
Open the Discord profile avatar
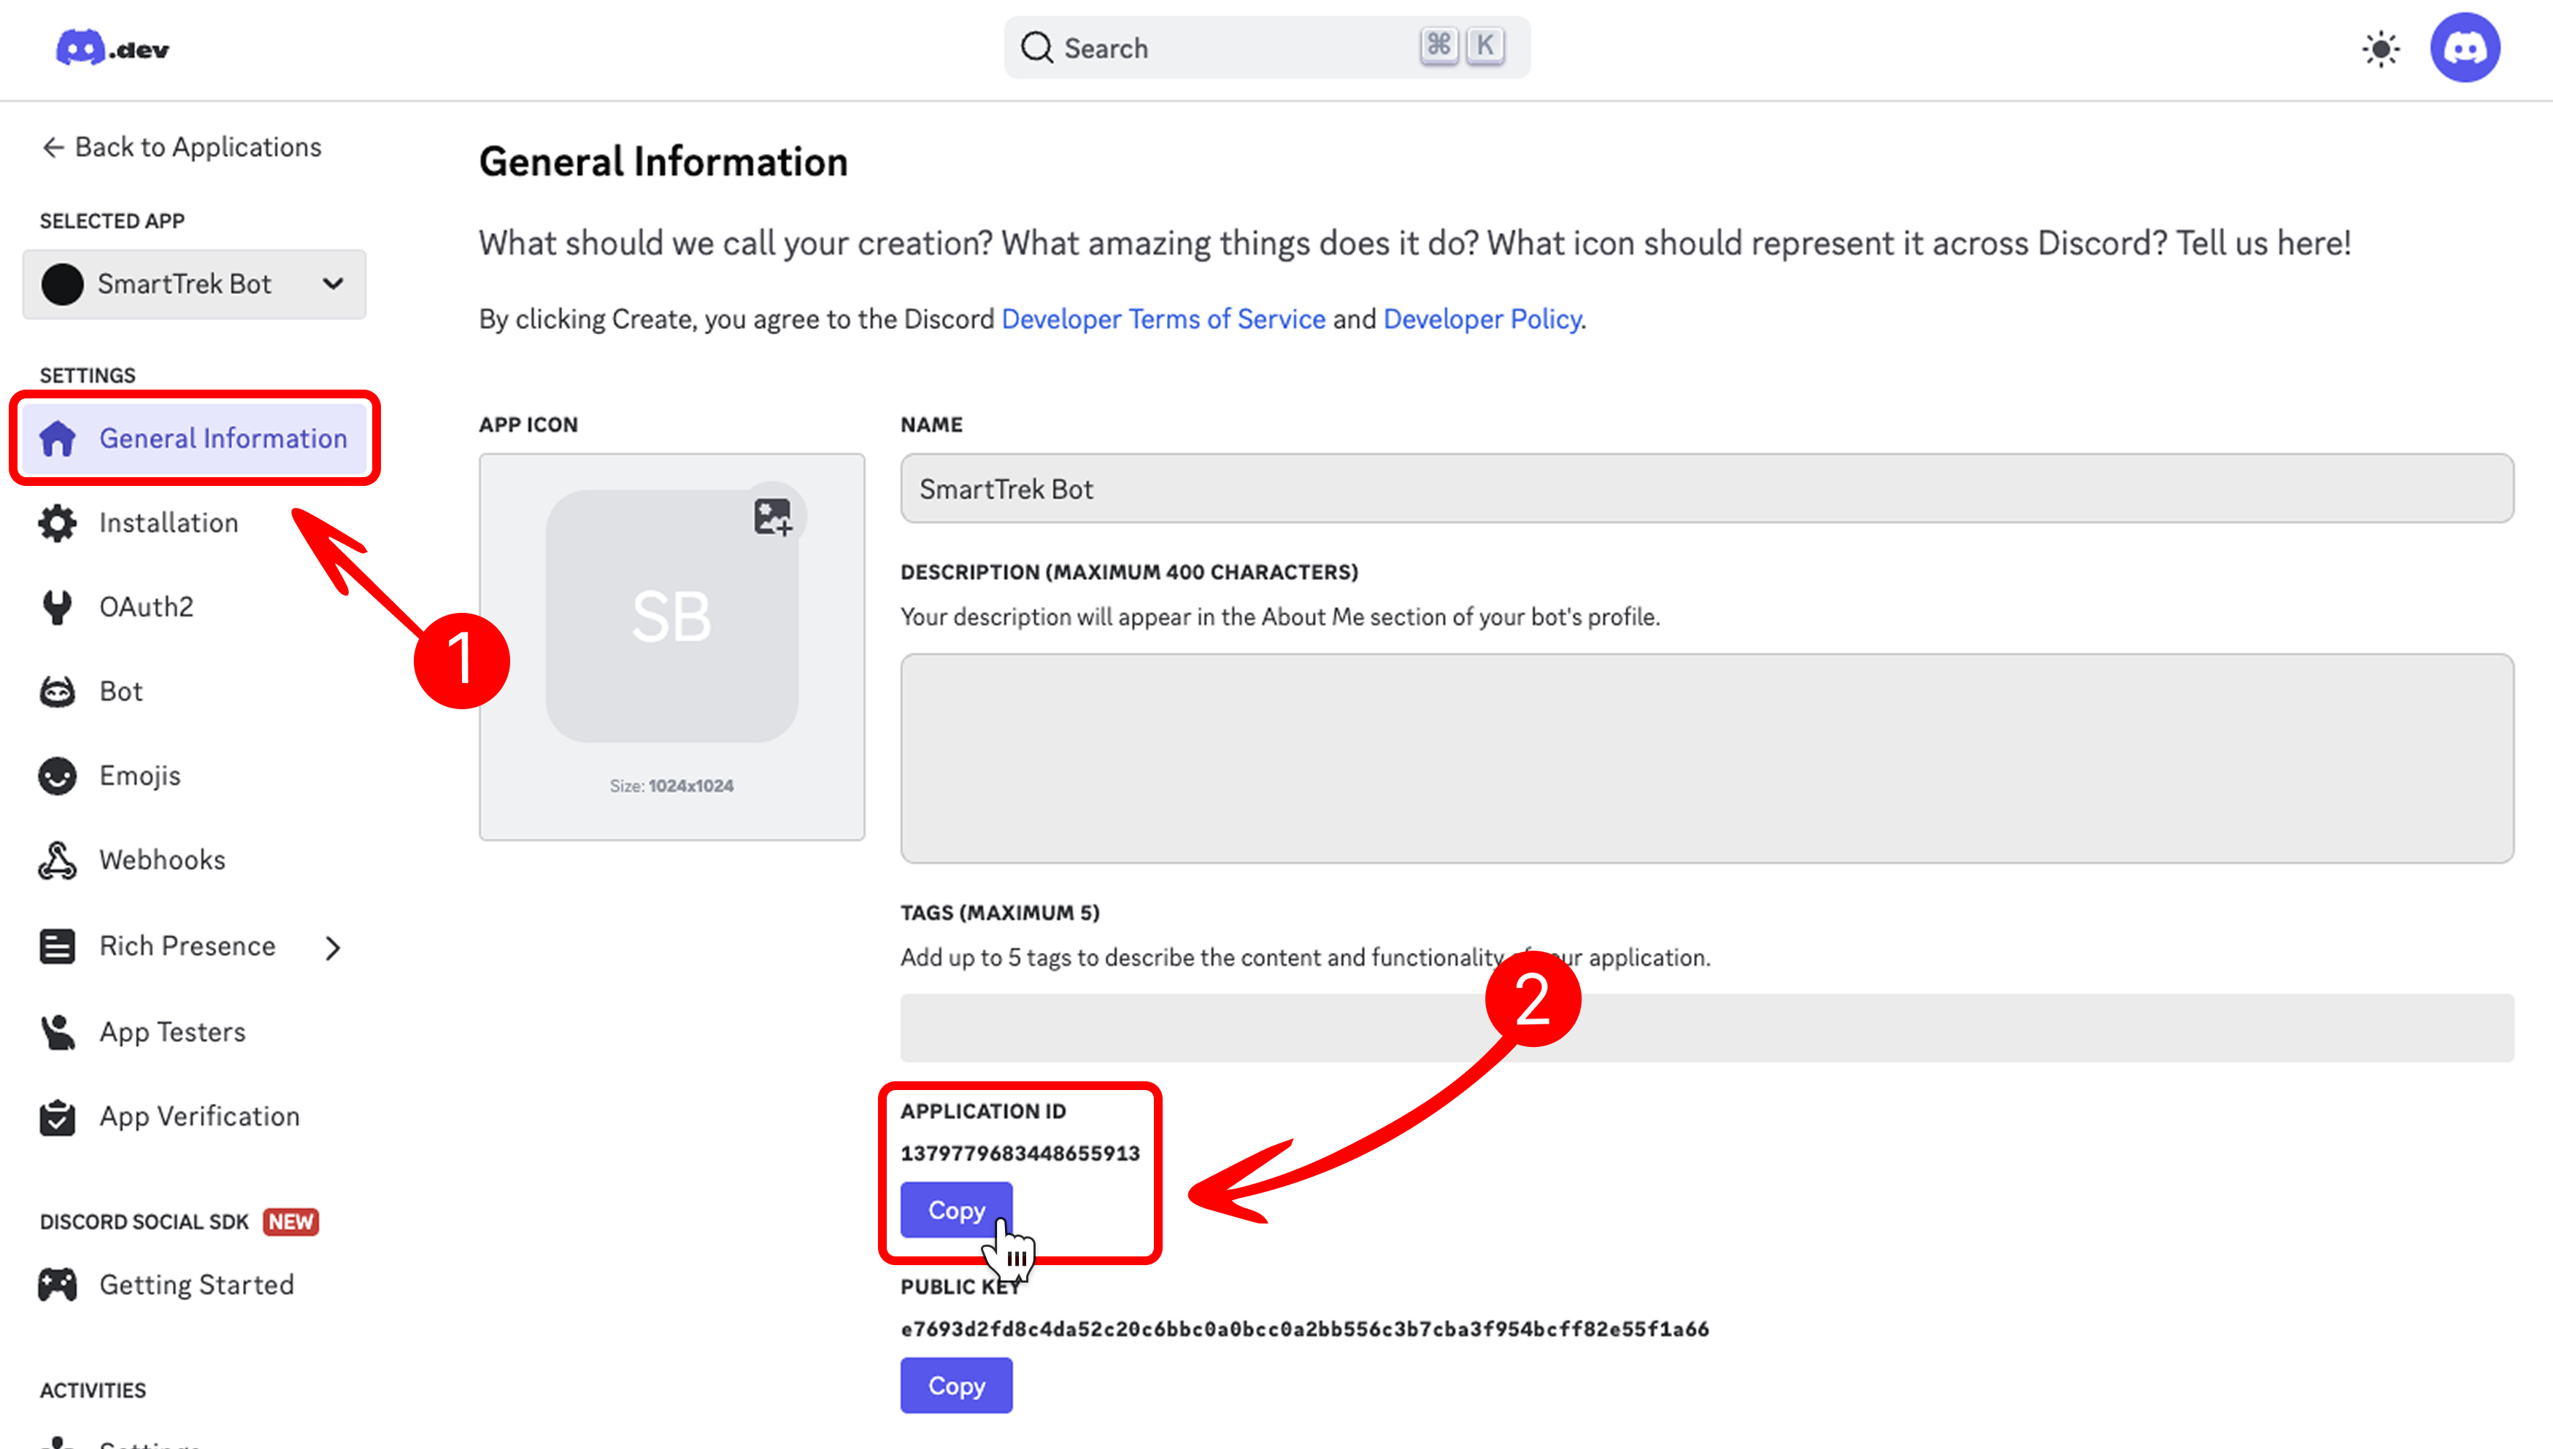[x=2465, y=47]
